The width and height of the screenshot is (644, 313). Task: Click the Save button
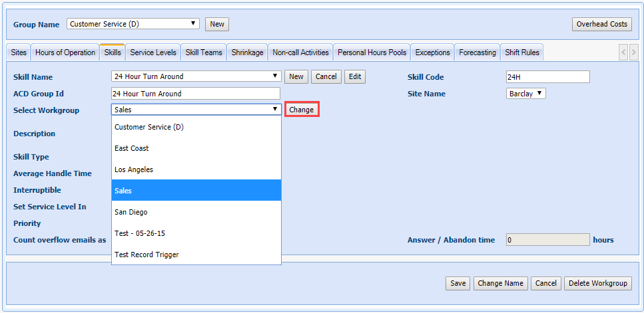pos(458,283)
